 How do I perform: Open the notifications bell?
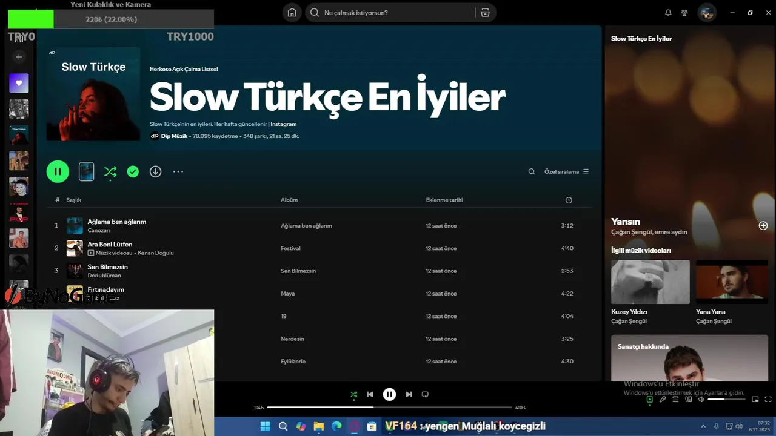click(668, 13)
